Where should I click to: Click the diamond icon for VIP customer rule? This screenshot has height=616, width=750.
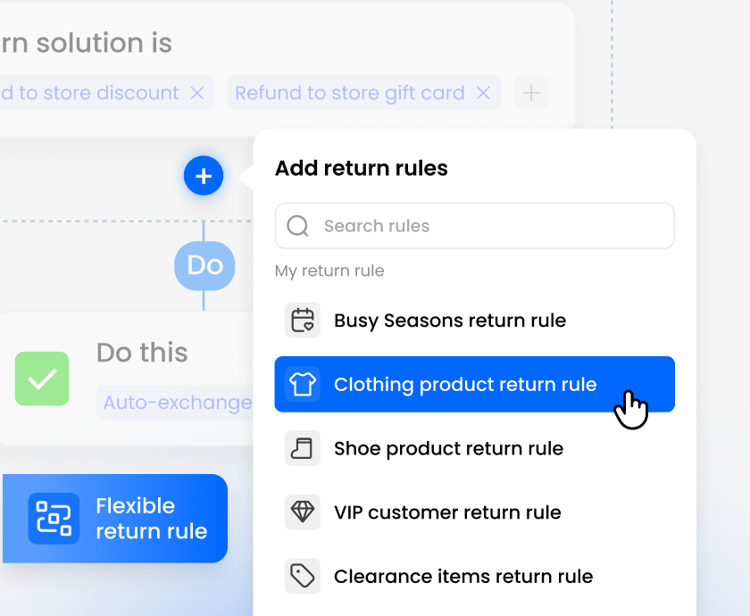pos(303,512)
